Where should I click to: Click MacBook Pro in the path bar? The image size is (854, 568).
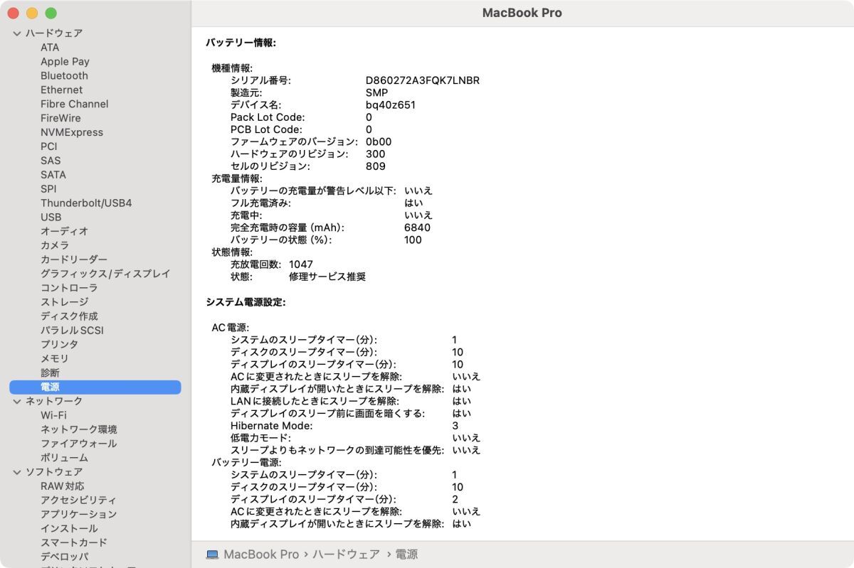tap(261, 554)
